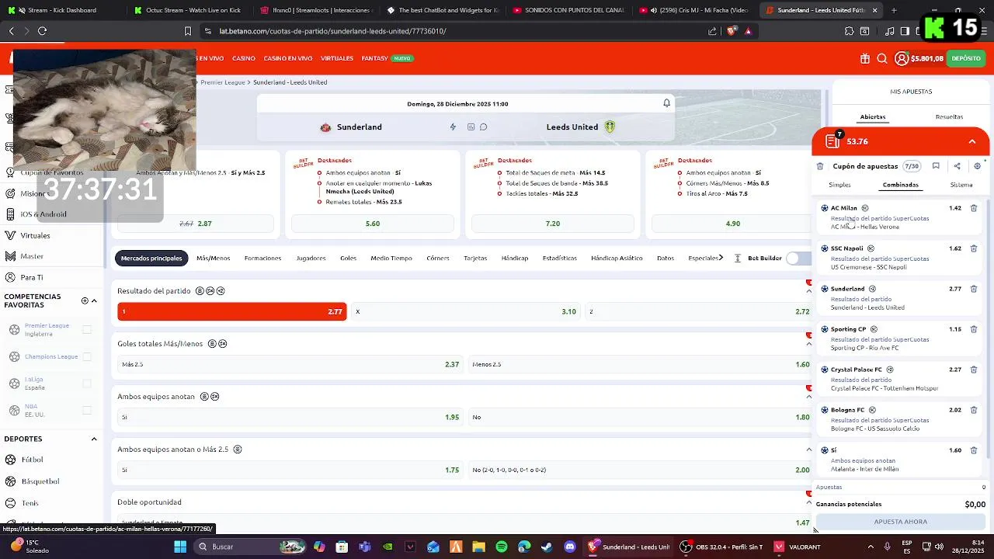Viewport: 994px width, 559px height.
Task: Check Premier League Inglaterra favorite checkbox
Action: [87, 330]
